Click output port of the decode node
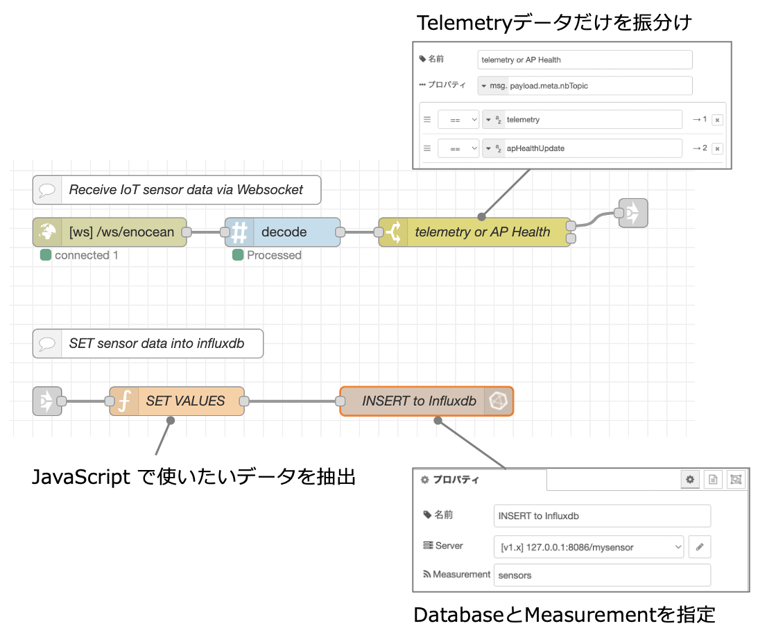Image resolution: width=767 pixels, height=635 pixels. [x=340, y=232]
